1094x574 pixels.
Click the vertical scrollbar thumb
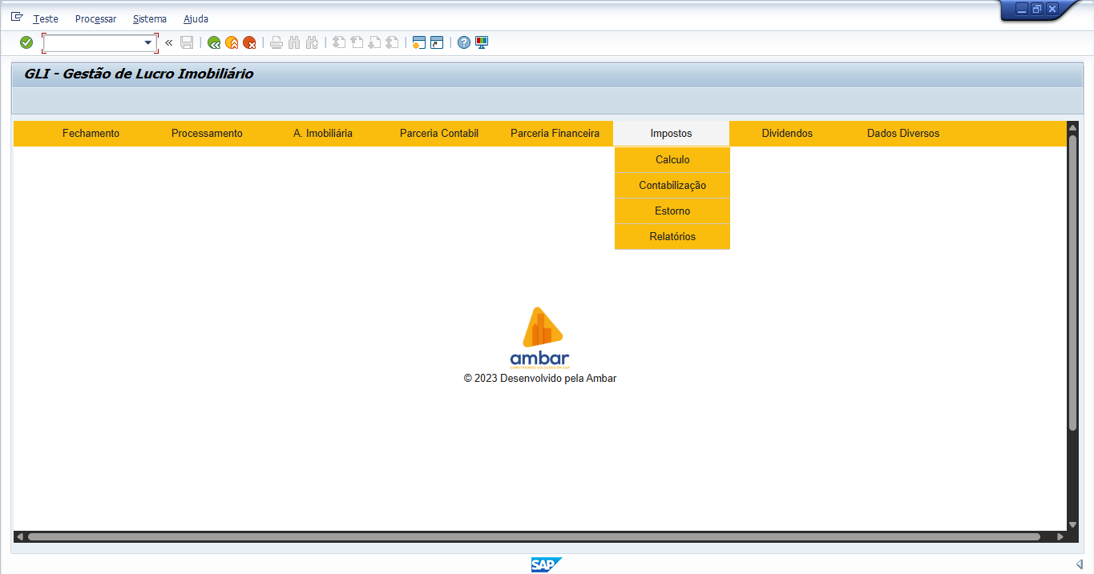coord(1072,280)
